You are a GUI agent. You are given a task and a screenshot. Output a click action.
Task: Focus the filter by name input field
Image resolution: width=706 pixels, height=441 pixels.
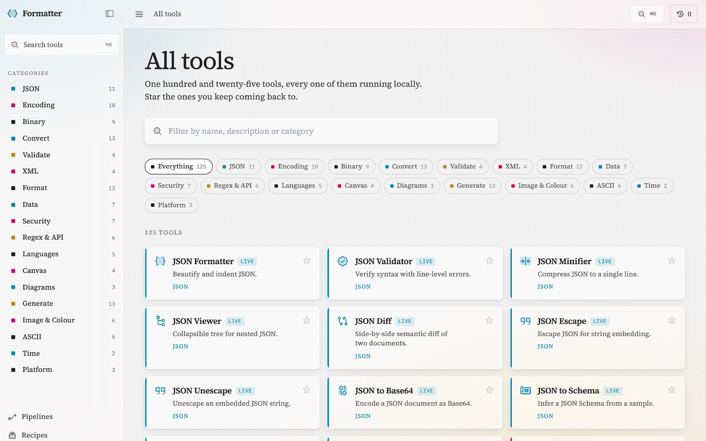coord(321,131)
